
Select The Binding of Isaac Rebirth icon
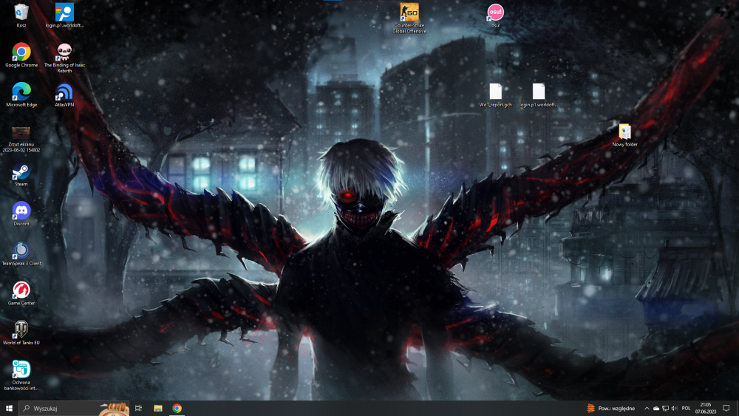(64, 58)
